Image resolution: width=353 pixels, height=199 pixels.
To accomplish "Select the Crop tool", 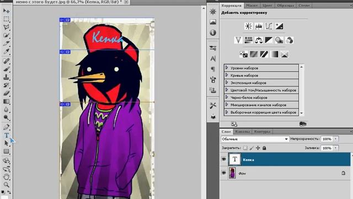I will [x=6, y=43].
